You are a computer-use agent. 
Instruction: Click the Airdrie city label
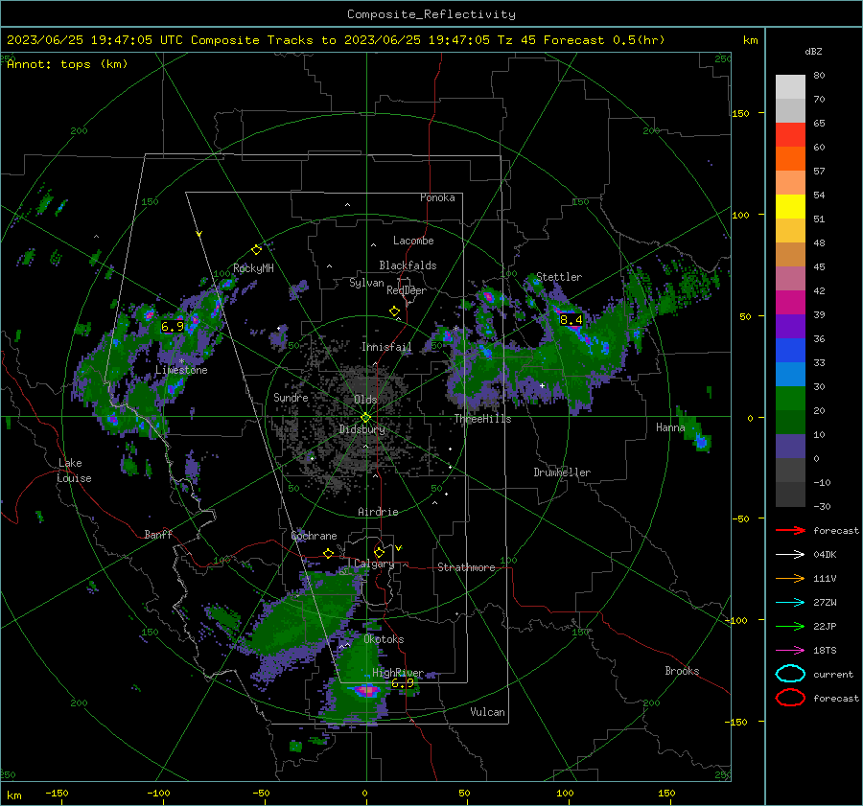(378, 512)
